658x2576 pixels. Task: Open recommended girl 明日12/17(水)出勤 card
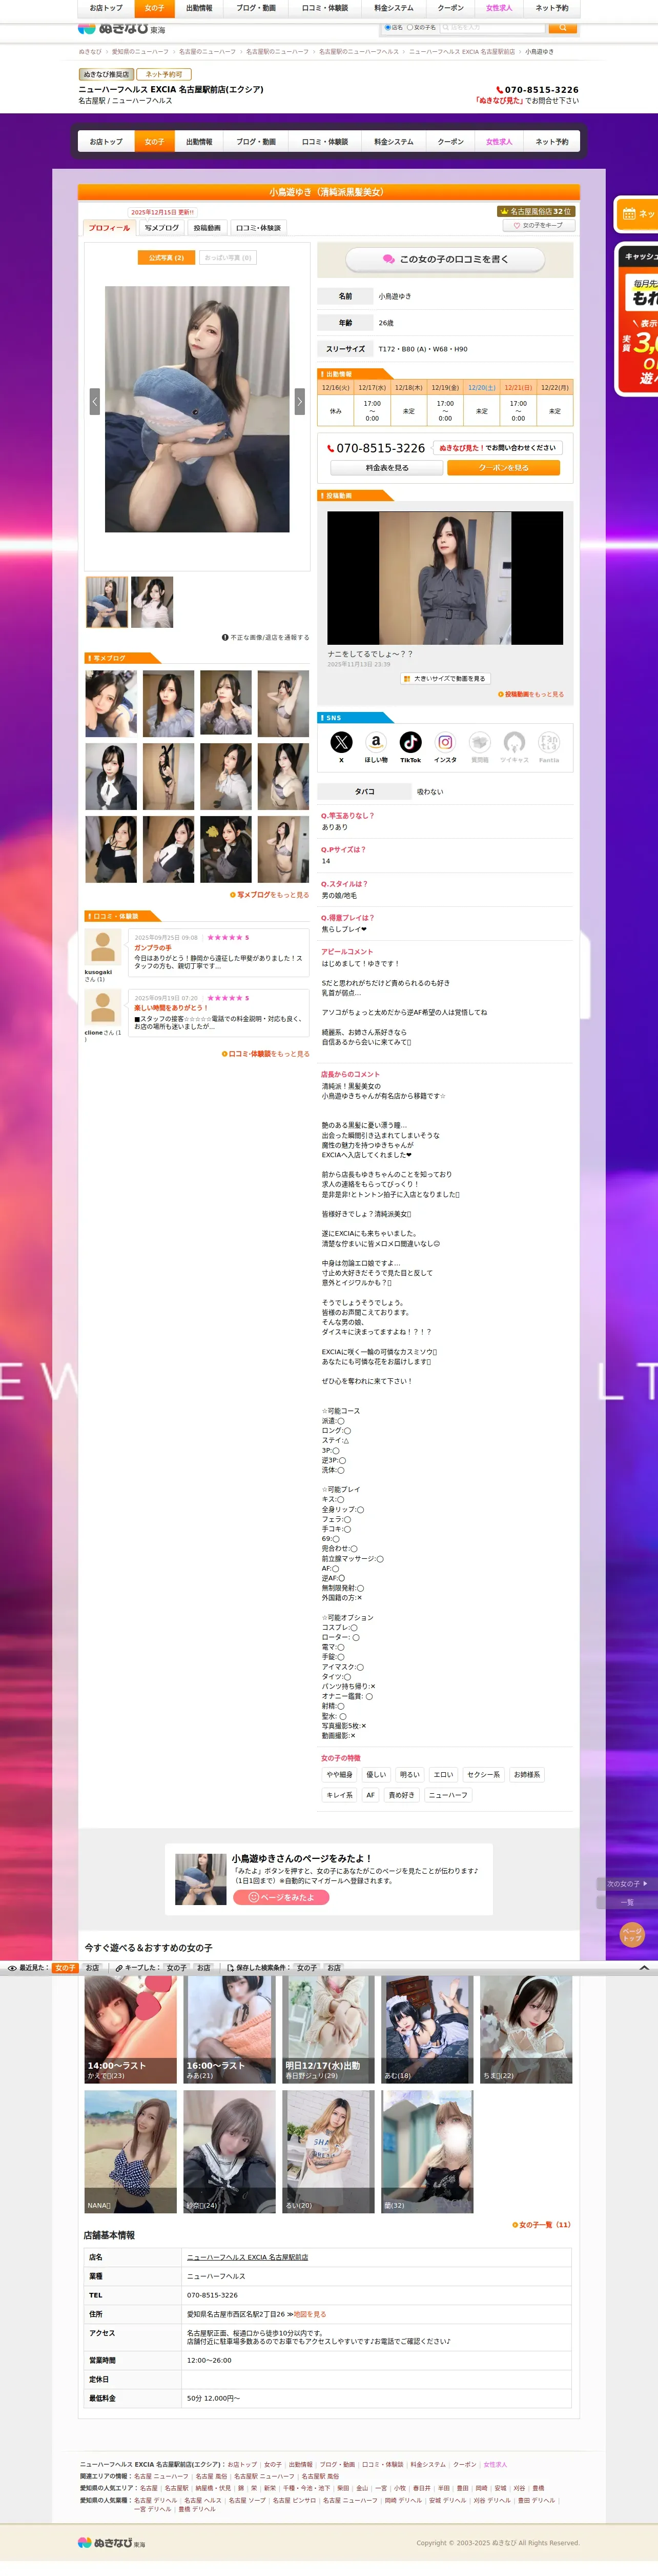pyautogui.click(x=328, y=2028)
